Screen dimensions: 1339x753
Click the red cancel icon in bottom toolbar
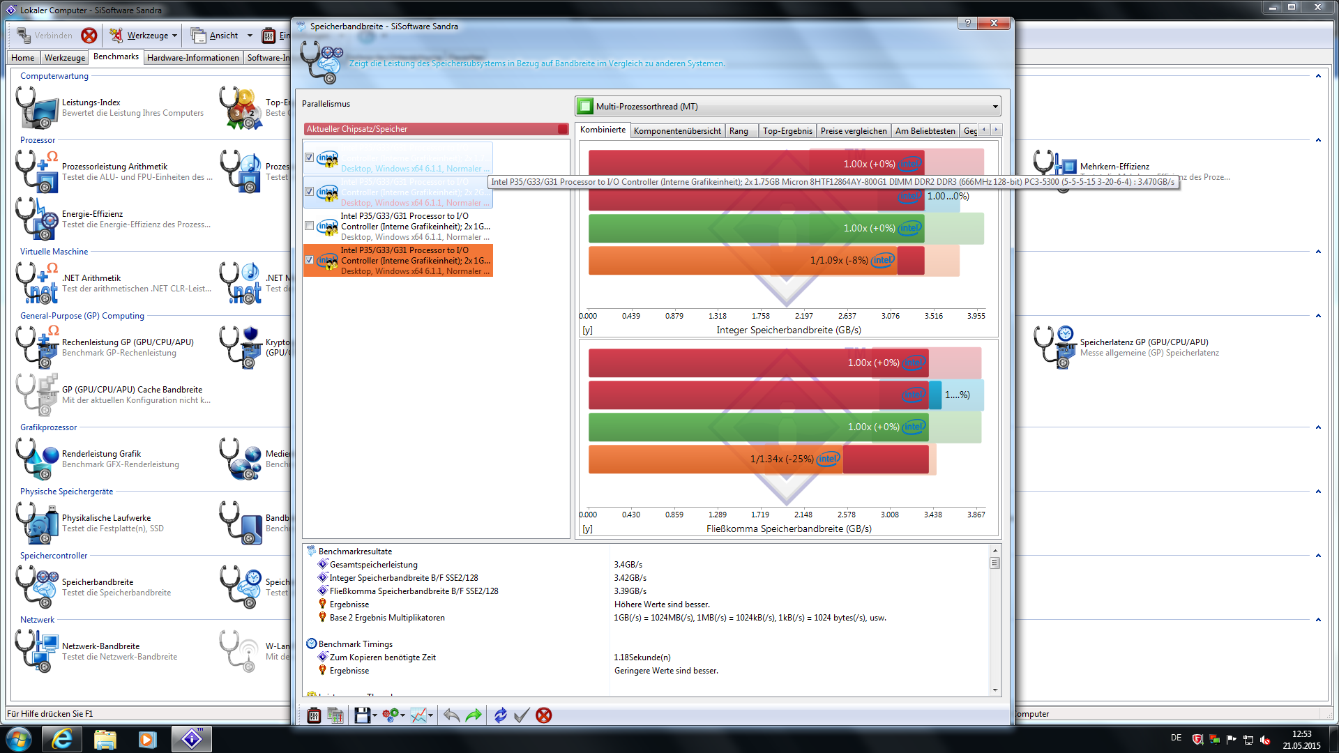544,715
